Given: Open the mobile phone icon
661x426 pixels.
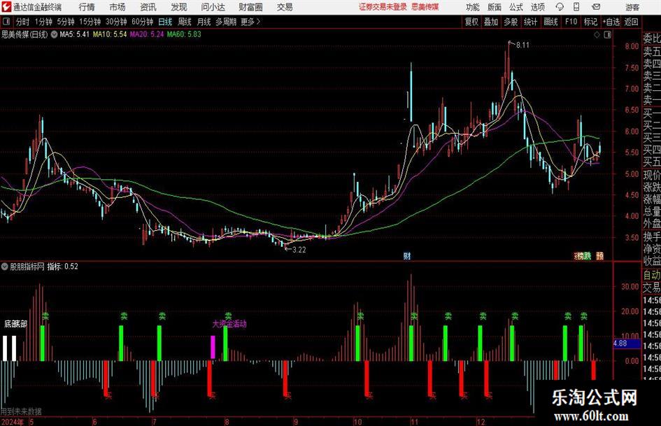Looking at the screenshot, I should (x=576, y=7).
